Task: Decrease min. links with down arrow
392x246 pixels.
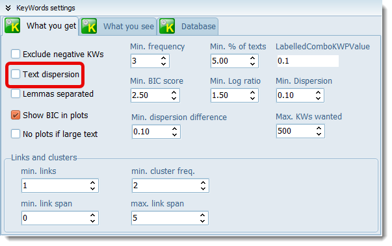Action: pyautogui.click(x=92, y=189)
